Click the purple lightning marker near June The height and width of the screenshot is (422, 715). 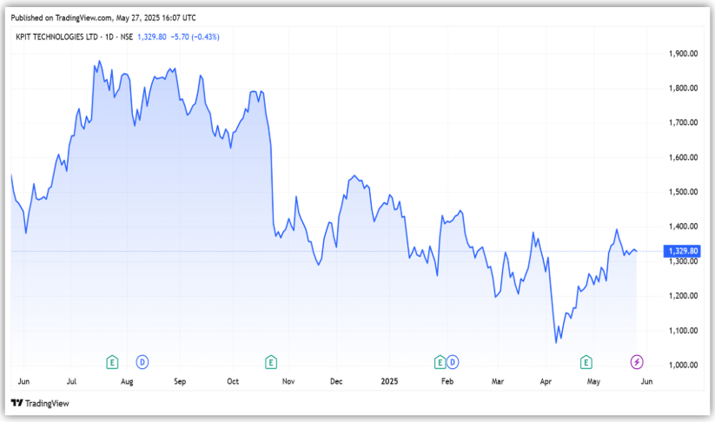637,361
